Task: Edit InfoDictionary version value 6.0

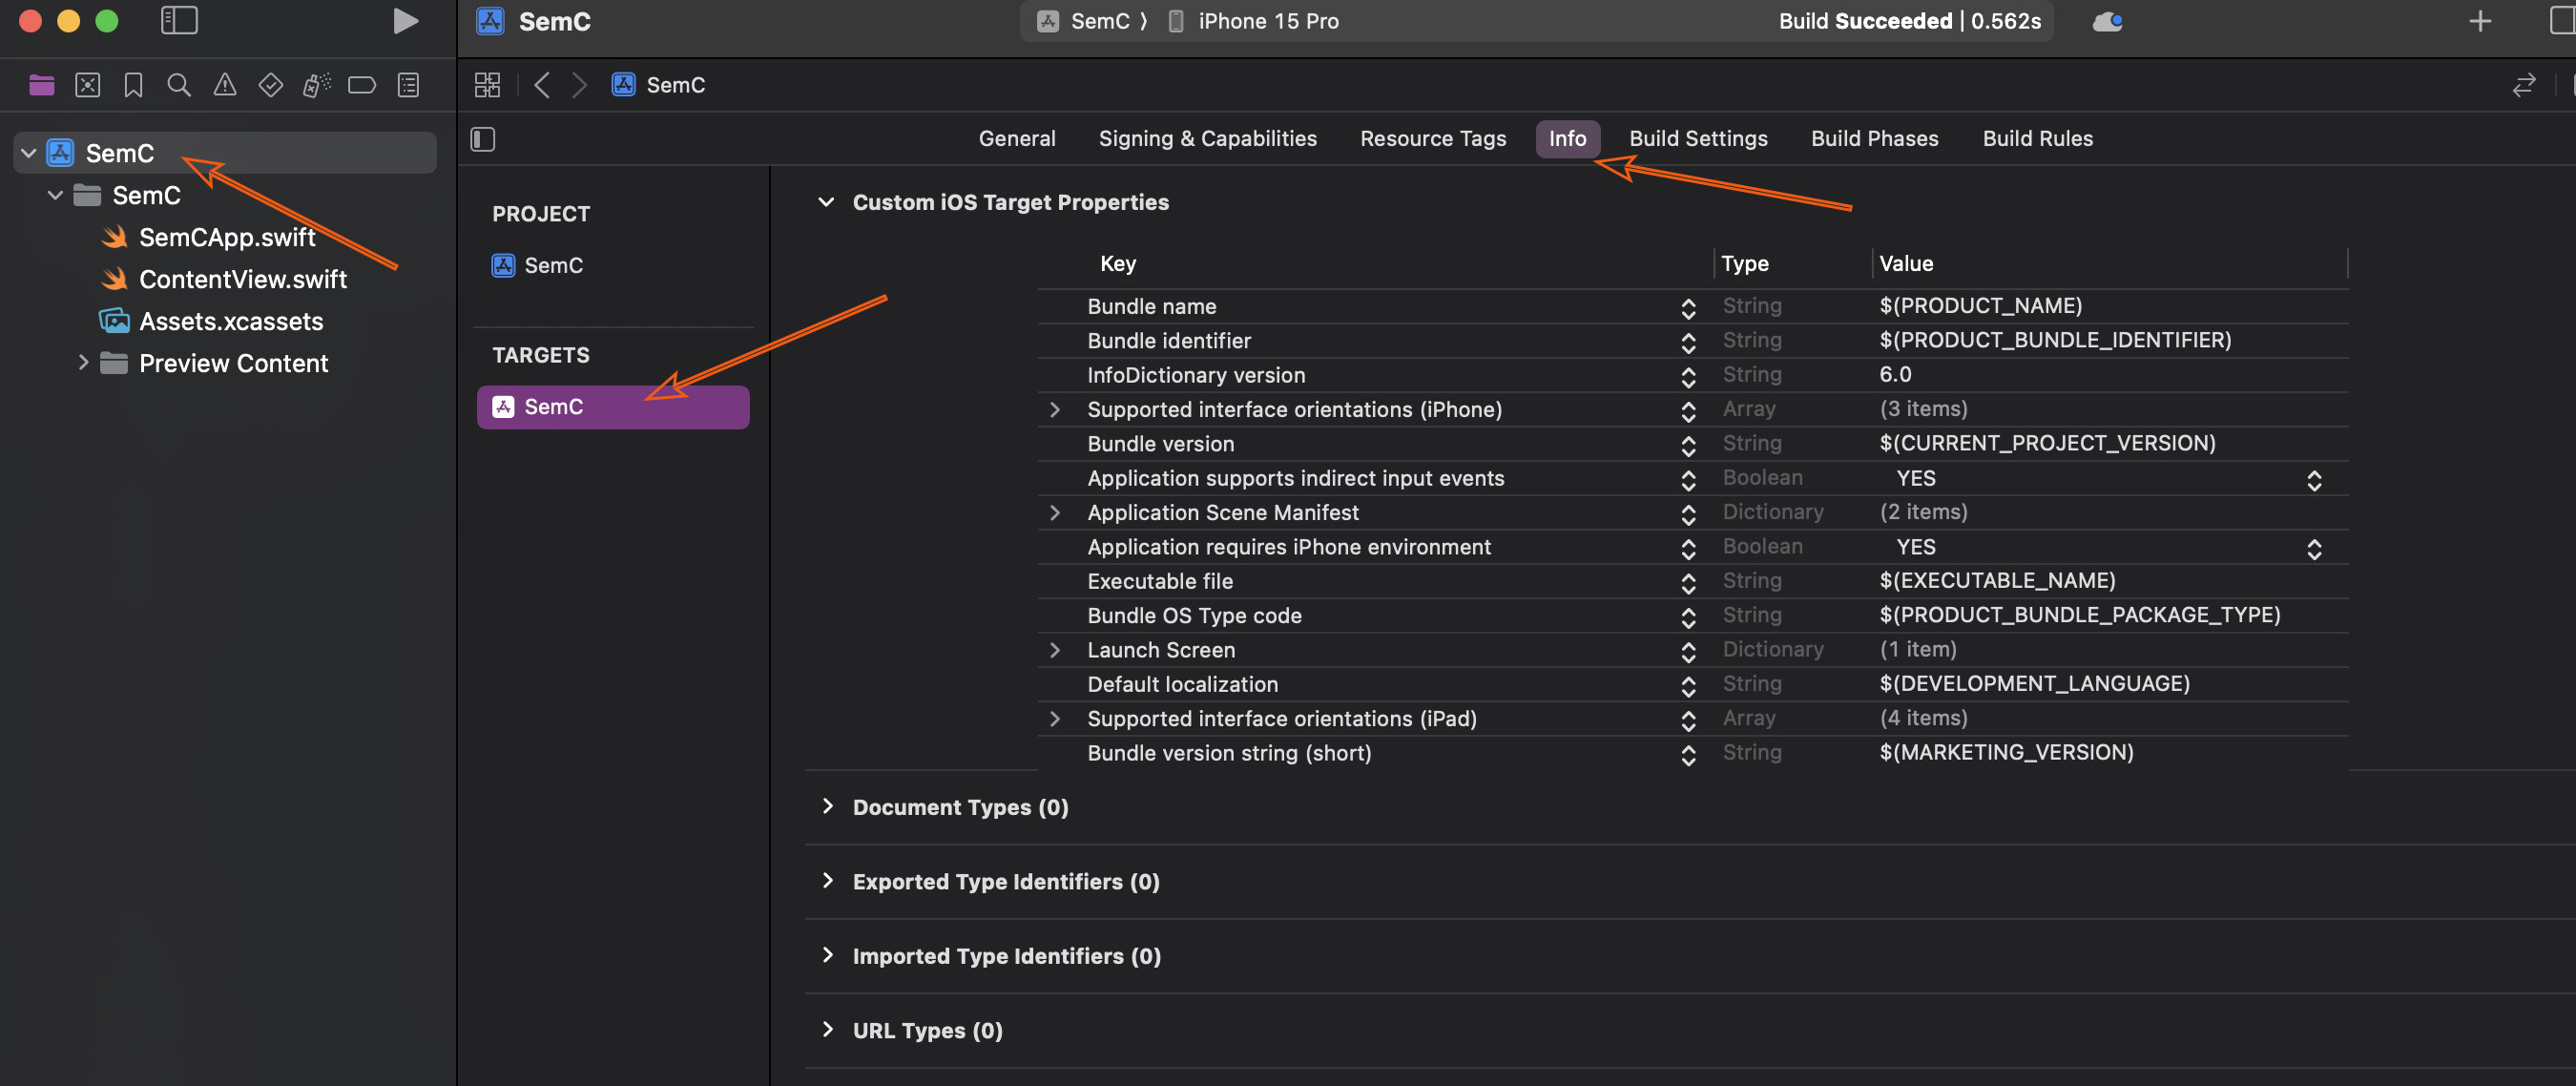Action: click(1895, 375)
